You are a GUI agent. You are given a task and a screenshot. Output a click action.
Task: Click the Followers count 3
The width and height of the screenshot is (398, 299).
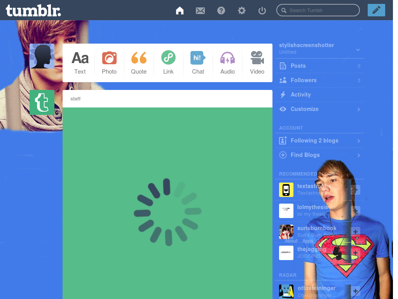pos(359,81)
